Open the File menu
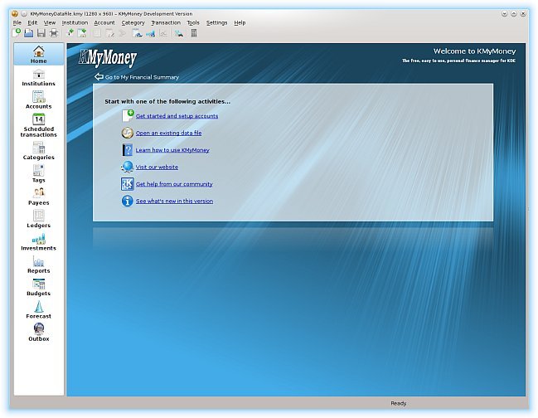This screenshot has width=538, height=418. point(17,22)
